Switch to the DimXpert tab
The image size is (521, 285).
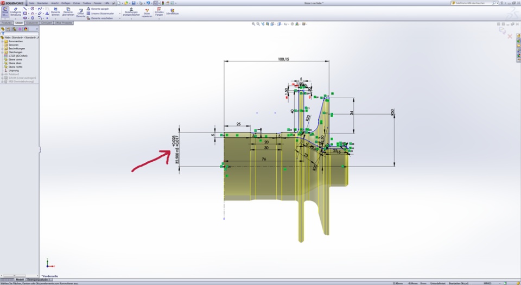tap(47, 23)
